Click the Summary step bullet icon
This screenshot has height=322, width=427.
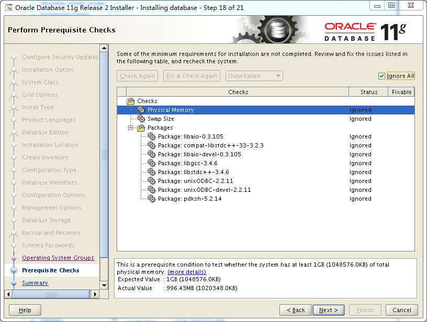pos(14,283)
